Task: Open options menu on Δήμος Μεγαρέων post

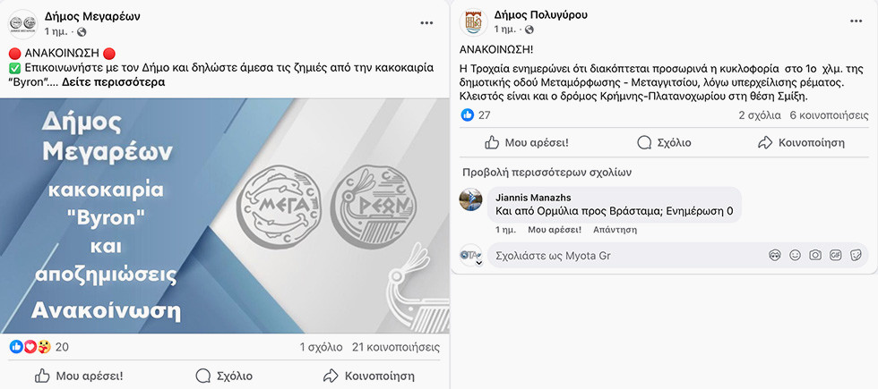Action: coord(427,21)
